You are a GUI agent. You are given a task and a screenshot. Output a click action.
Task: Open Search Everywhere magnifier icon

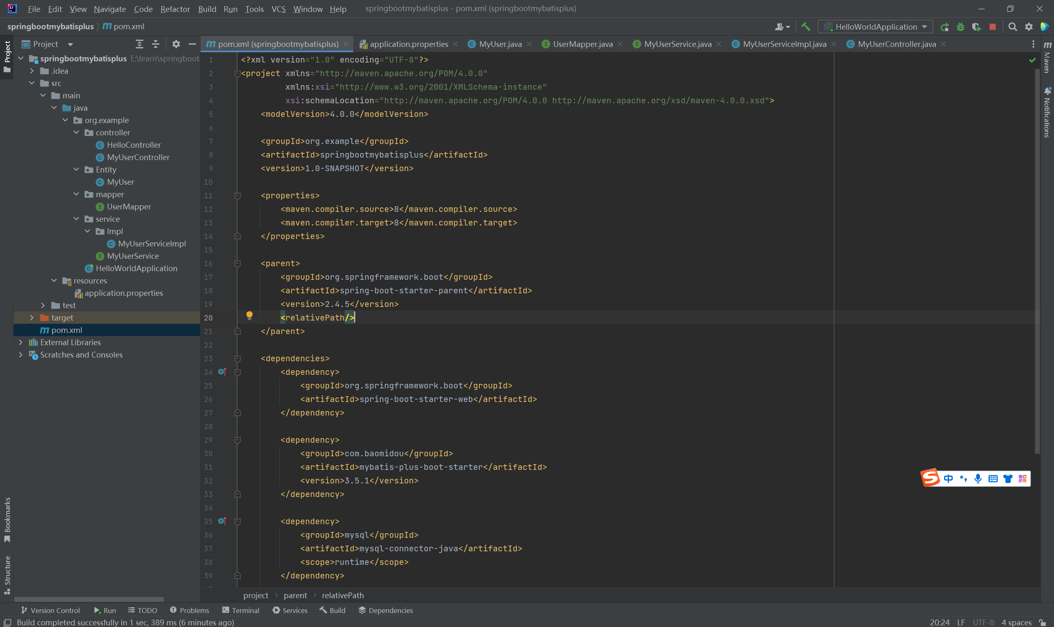pyautogui.click(x=1012, y=27)
